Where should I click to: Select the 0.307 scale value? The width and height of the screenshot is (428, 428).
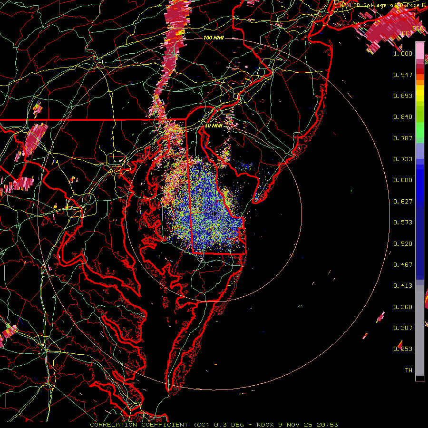(x=403, y=328)
